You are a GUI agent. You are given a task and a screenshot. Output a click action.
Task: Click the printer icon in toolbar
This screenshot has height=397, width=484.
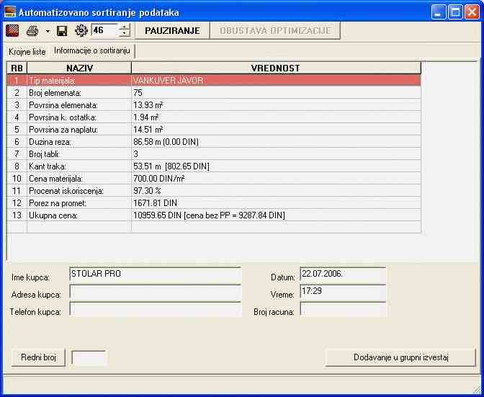[x=32, y=30]
